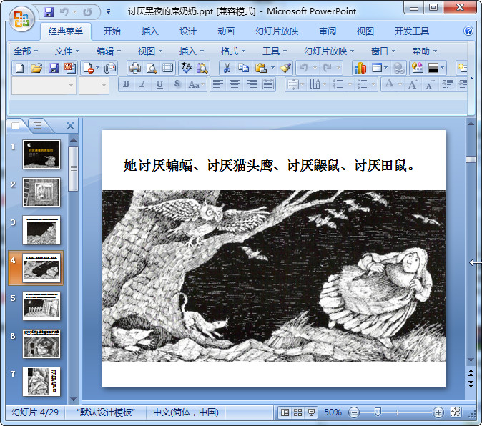
Task: Open the 审阅 ribbon tab
Action: pos(328,31)
